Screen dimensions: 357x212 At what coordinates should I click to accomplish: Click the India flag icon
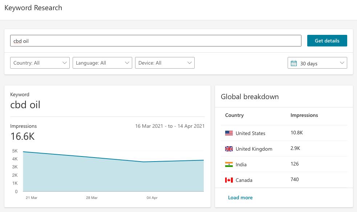click(229, 164)
